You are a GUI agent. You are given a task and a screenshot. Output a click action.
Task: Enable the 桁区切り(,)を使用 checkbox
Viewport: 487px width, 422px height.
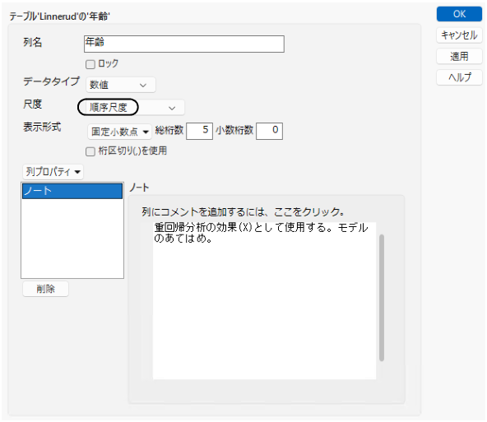[x=90, y=151]
